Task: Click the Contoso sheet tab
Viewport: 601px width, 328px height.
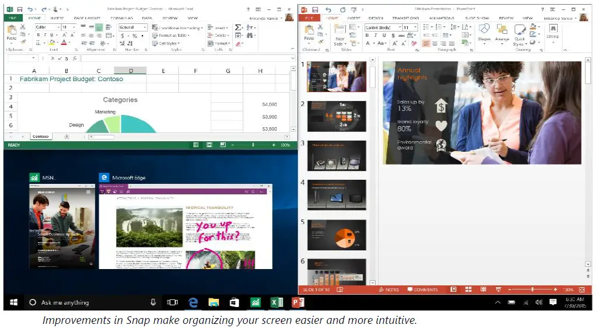Action: (41, 137)
